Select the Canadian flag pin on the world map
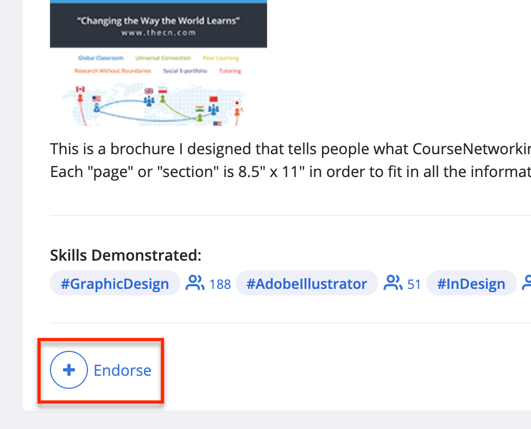531x429 pixels. [80, 89]
